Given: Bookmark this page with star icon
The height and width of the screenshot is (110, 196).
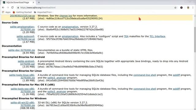Looking at the screenshot, I should (175, 8).
